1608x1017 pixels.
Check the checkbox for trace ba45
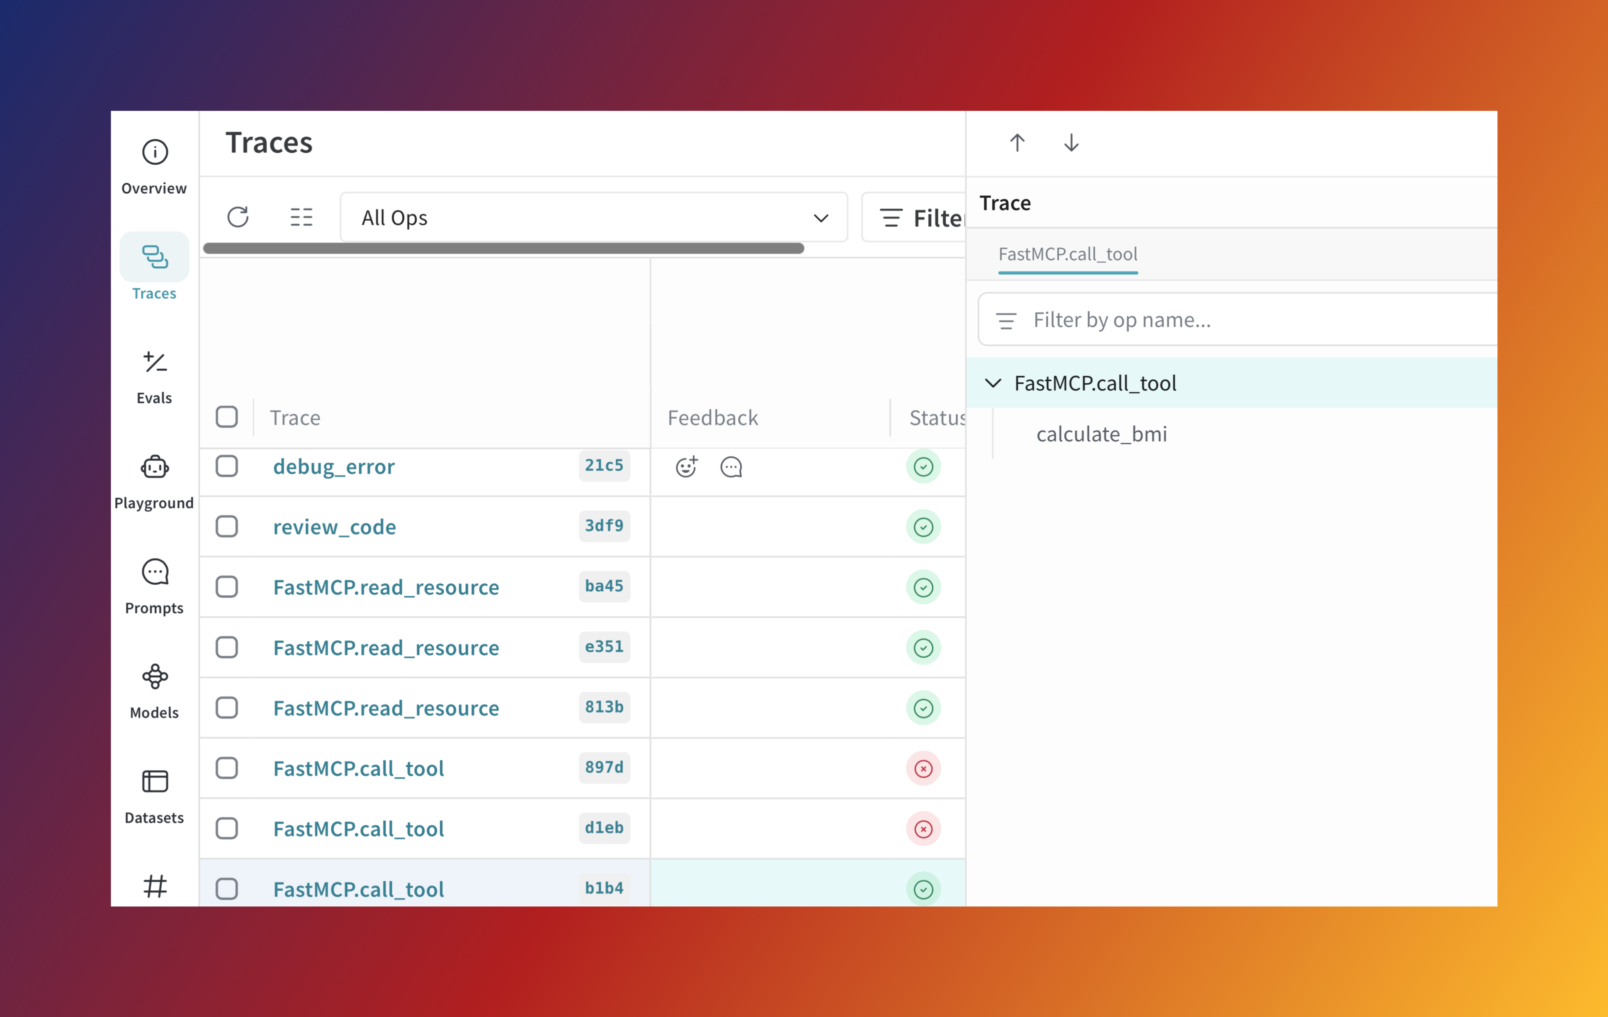[226, 587]
